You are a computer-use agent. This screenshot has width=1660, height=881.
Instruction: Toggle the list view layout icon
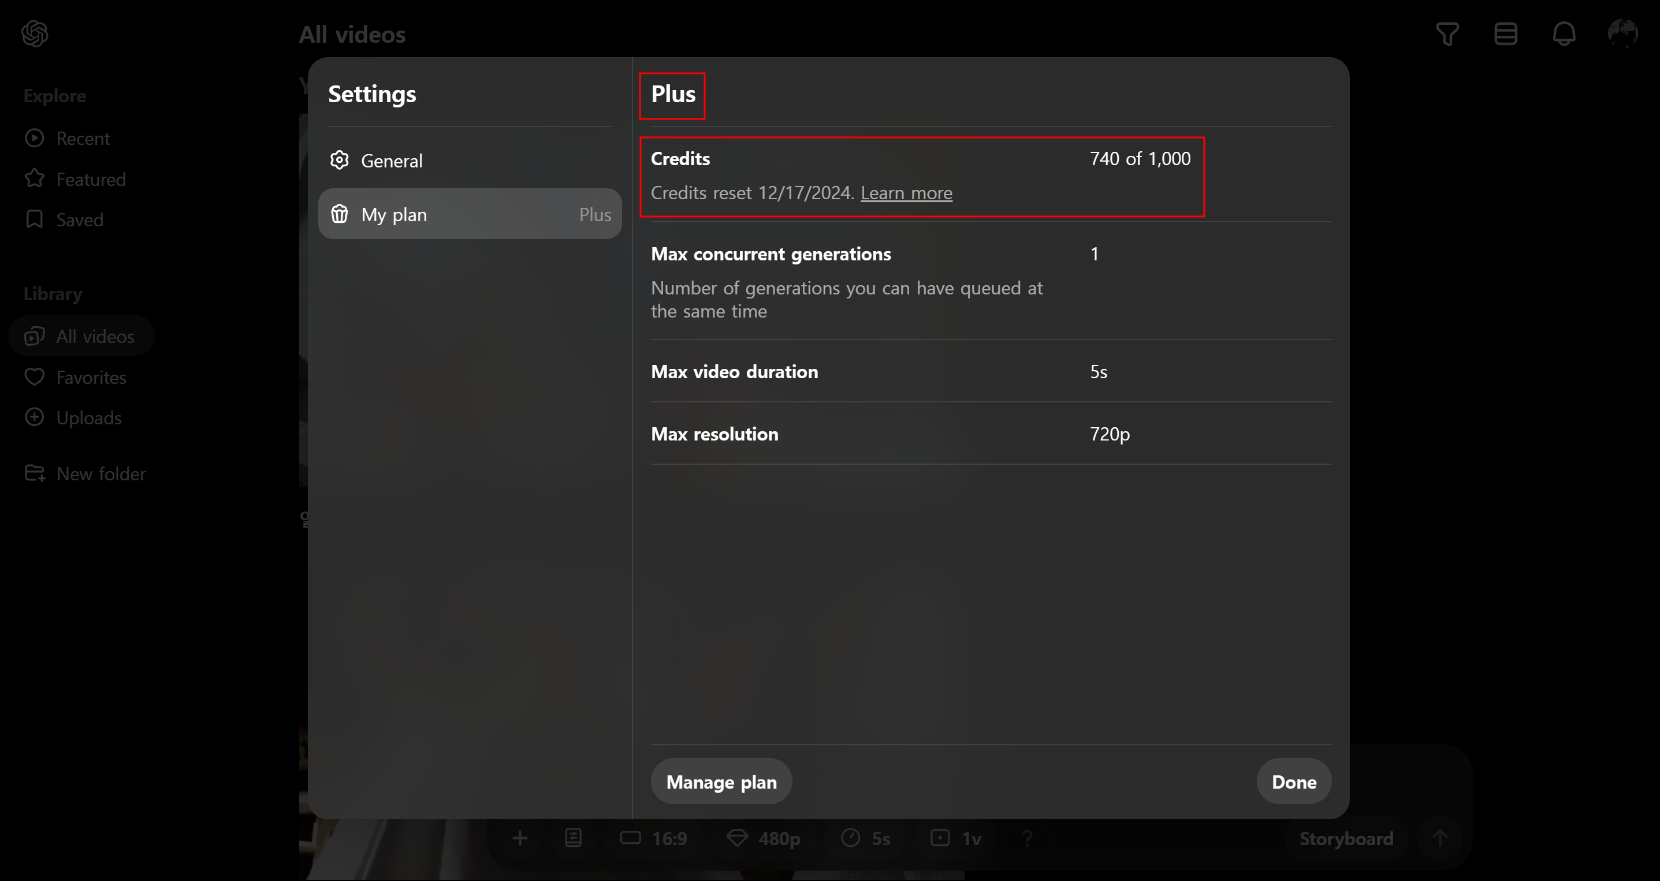point(1505,33)
